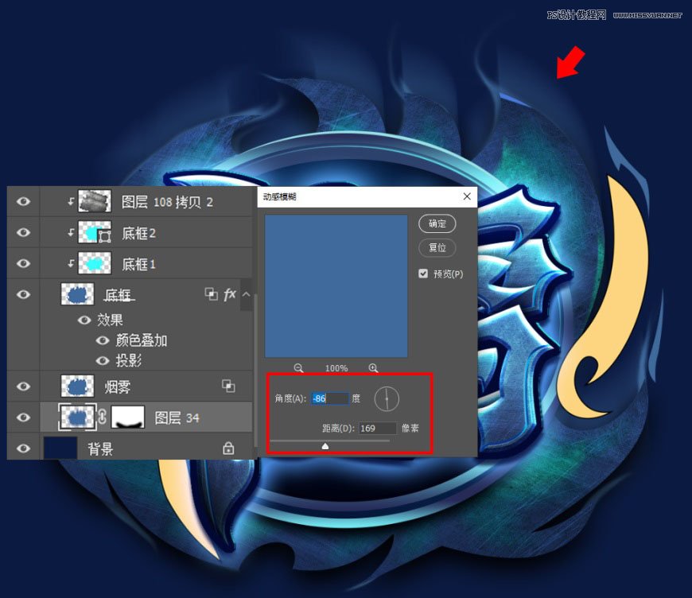
Task: Toggle visibility of the 颜色叠加 effect
Action: (103, 339)
